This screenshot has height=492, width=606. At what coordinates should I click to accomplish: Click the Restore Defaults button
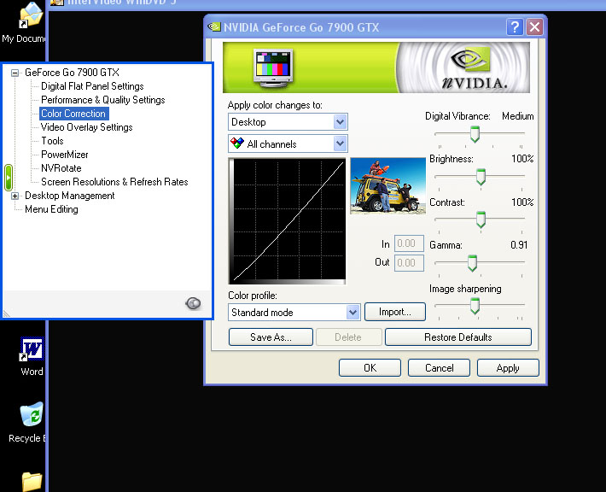(458, 337)
